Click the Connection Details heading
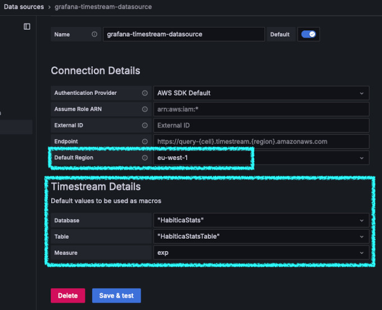The image size is (382, 310). coord(96,71)
